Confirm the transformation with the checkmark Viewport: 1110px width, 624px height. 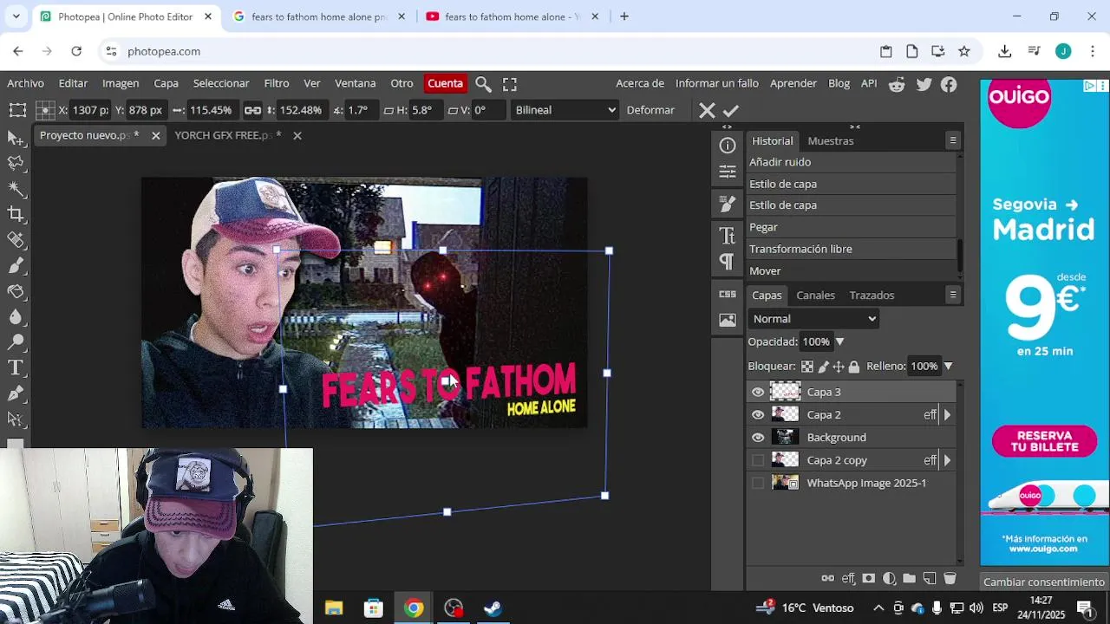(x=731, y=111)
